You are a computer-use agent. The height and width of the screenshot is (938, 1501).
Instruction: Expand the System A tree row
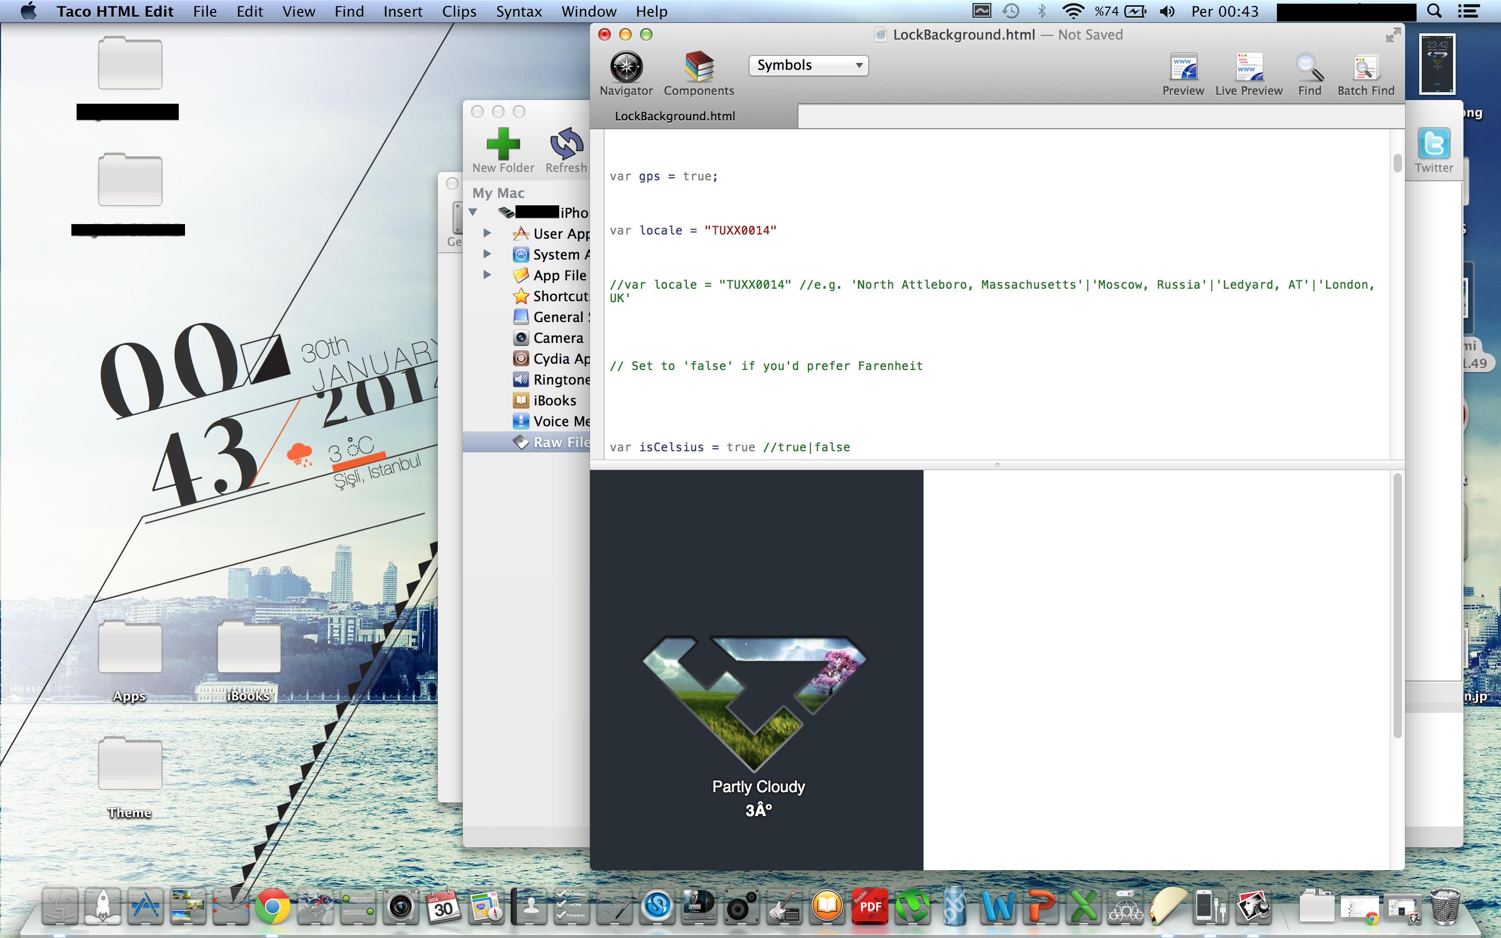click(487, 254)
